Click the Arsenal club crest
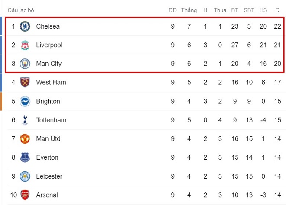Screen dimensions: 286x205 click(25, 195)
